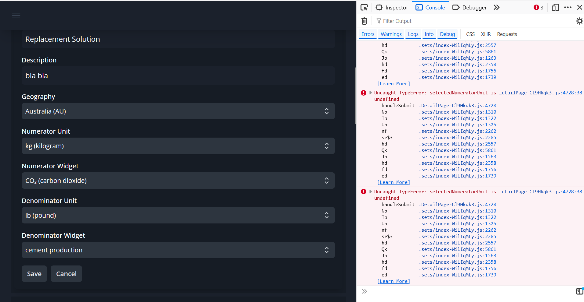Click the console input prompt chevrons

click(x=365, y=291)
